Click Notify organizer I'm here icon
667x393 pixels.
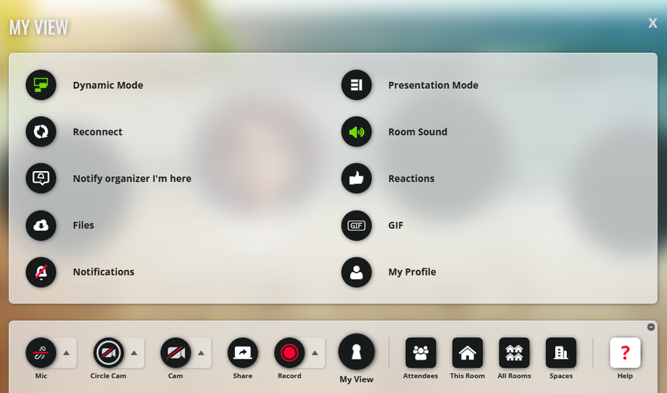(x=41, y=178)
